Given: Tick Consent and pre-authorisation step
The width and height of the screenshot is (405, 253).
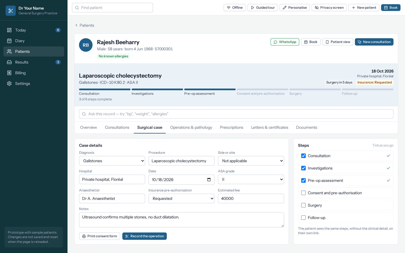Looking at the screenshot, I should pos(303,193).
